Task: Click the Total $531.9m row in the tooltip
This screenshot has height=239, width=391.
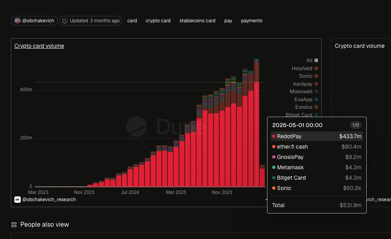Action: coord(317,205)
